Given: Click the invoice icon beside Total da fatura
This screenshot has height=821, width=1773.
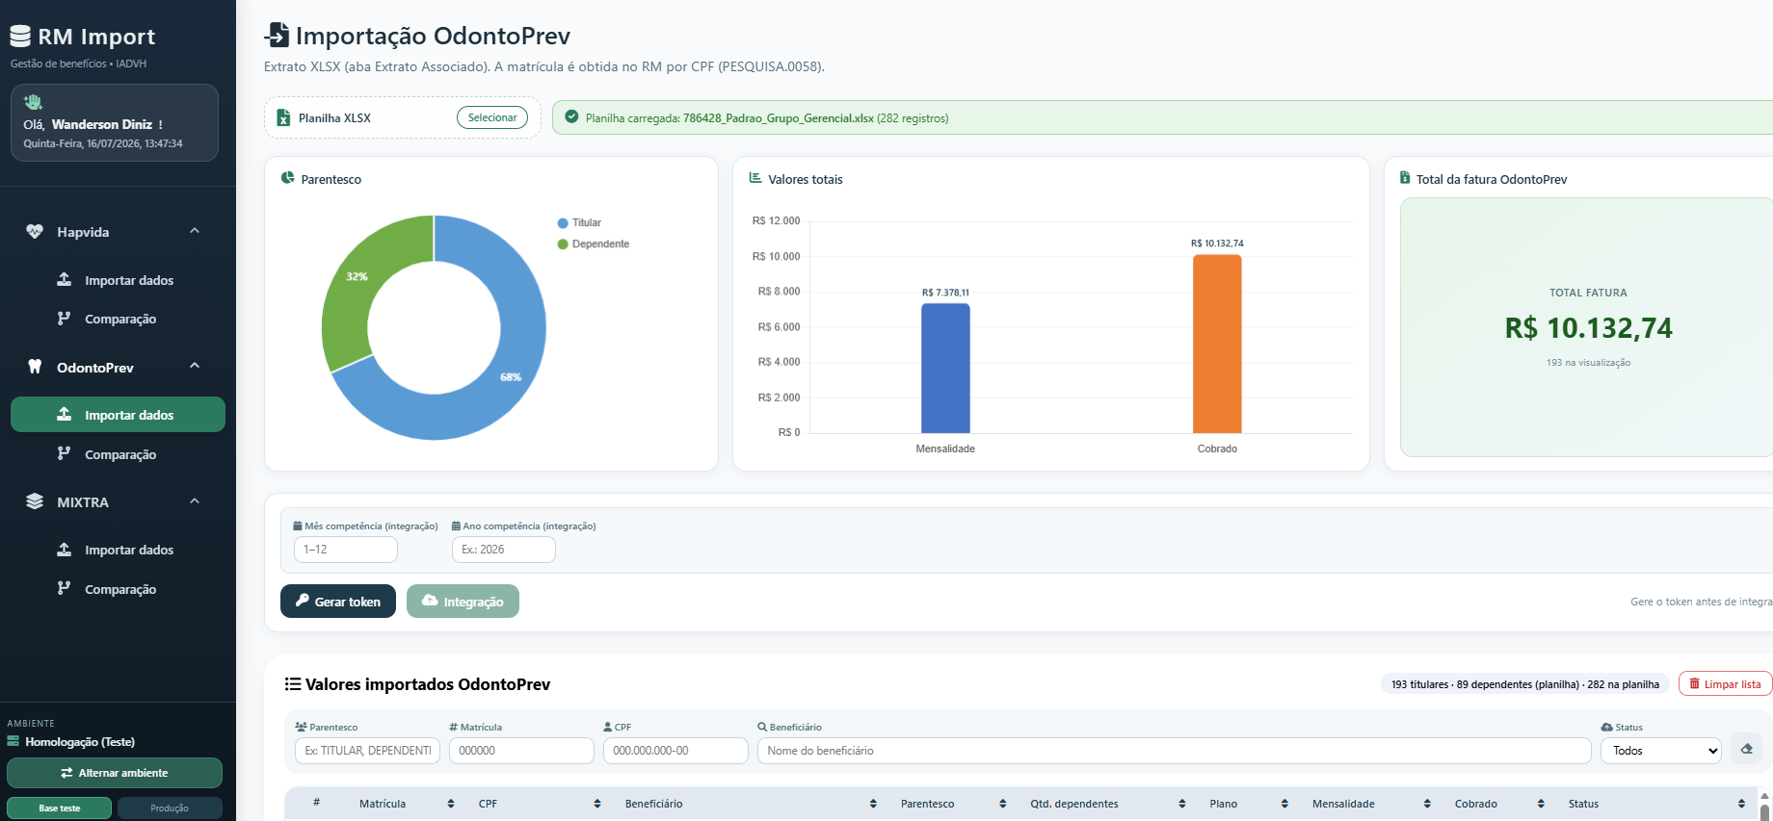Looking at the screenshot, I should click(x=1405, y=178).
